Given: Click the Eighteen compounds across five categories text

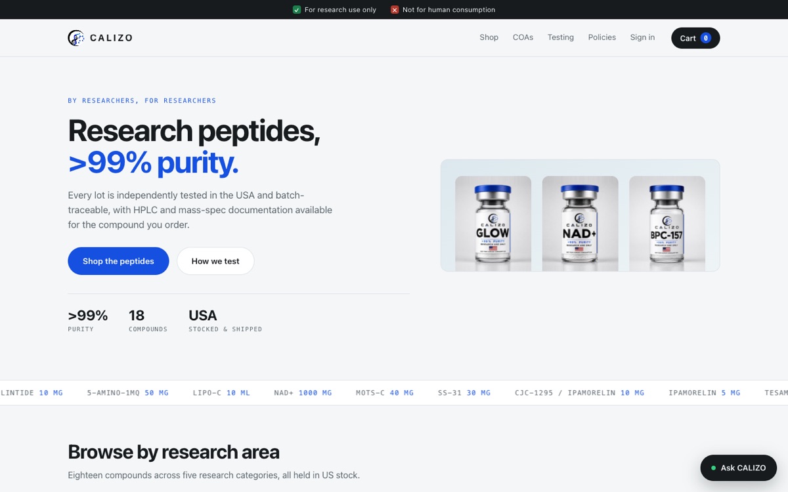Looking at the screenshot, I should point(213,475).
